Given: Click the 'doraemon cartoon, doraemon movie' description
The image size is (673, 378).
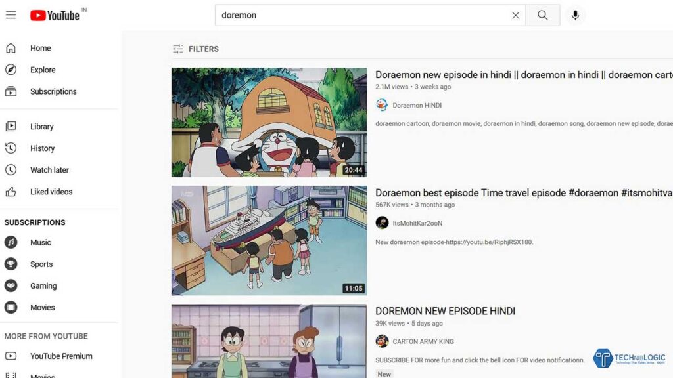Looking at the screenshot, I should coord(524,123).
